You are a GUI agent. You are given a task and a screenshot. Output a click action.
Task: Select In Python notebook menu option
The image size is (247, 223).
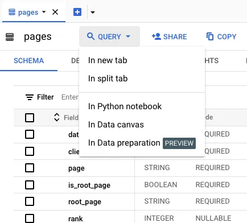pos(142,106)
